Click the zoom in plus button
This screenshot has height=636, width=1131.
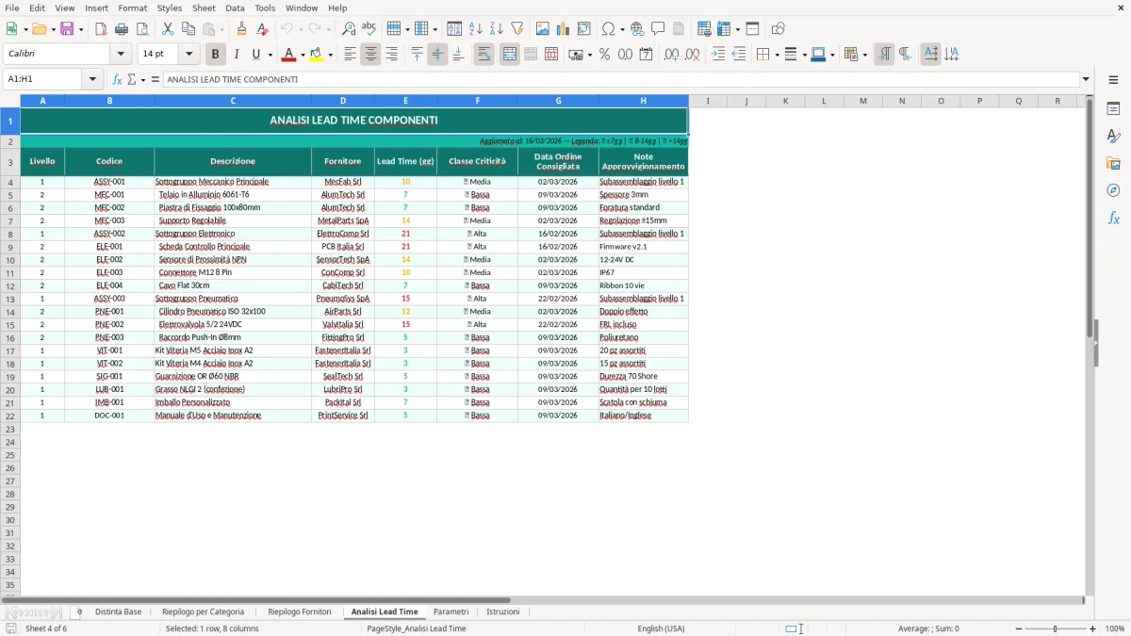point(1092,628)
